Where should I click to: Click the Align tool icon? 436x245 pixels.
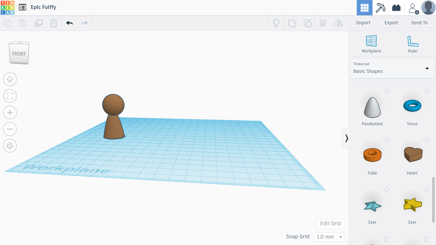(323, 23)
